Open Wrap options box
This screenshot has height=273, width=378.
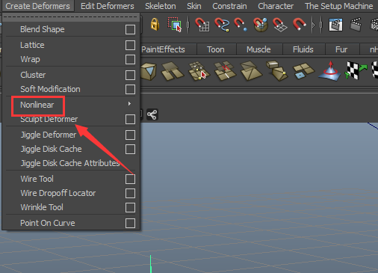(x=130, y=60)
